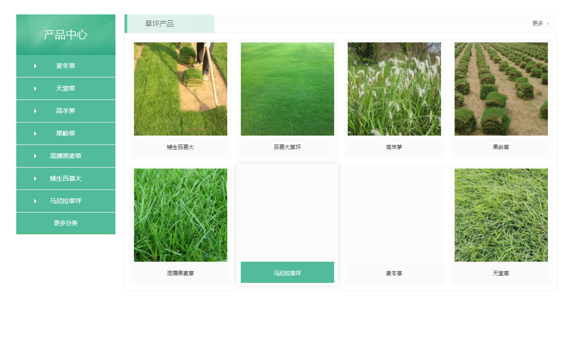This screenshot has width=579, height=359.
Task: View the 高羊茅 grass product photo
Action: click(x=394, y=89)
